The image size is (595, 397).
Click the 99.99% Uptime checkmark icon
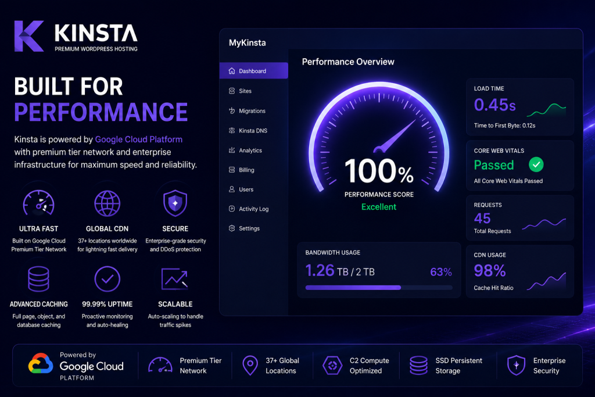[x=107, y=279]
